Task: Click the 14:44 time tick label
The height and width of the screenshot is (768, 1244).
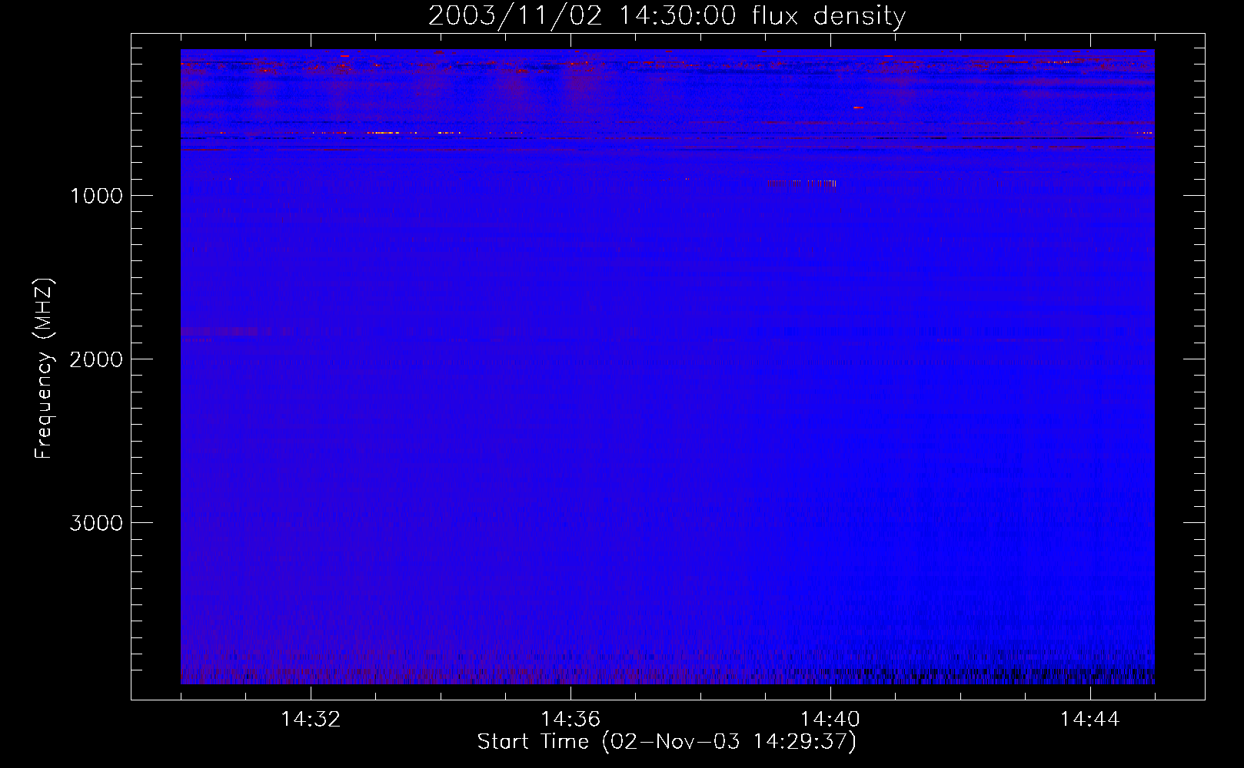Action: pos(1090,720)
